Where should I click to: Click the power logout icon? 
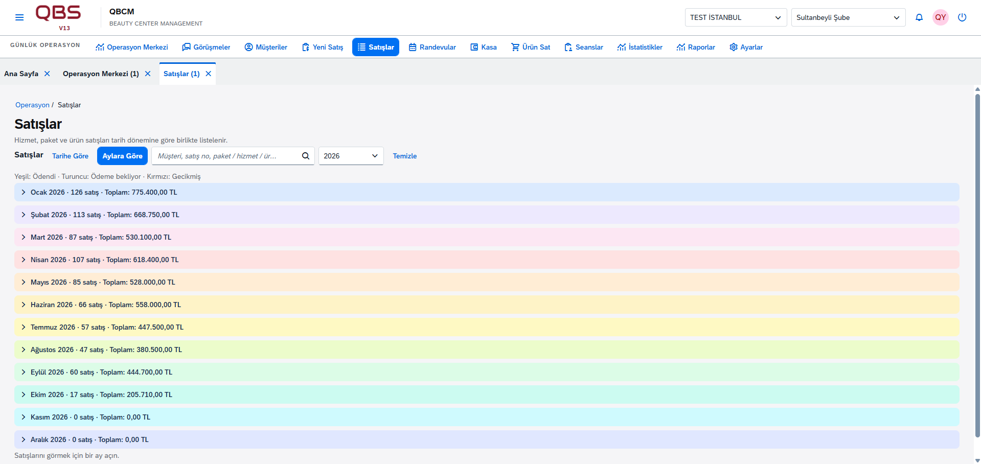pos(962,17)
